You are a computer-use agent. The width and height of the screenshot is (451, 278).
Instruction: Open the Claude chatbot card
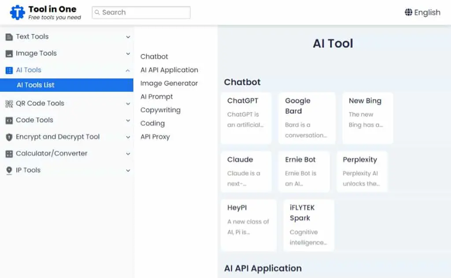246,172
